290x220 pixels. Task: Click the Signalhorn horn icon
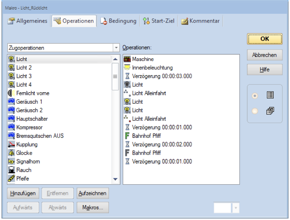click(x=12, y=161)
